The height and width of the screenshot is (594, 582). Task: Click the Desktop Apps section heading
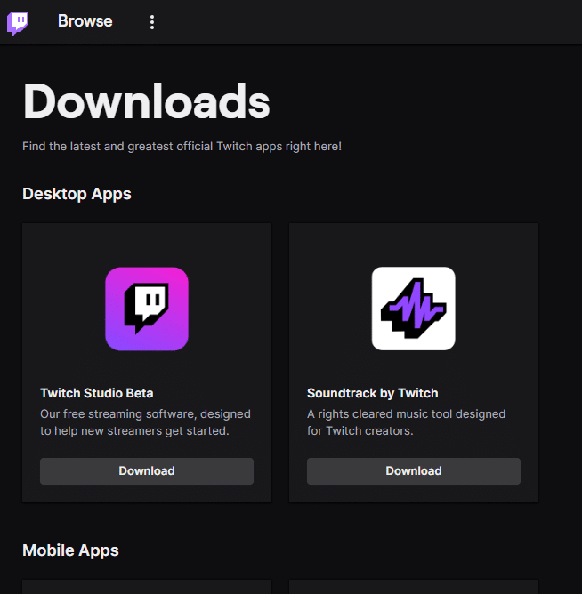77,194
